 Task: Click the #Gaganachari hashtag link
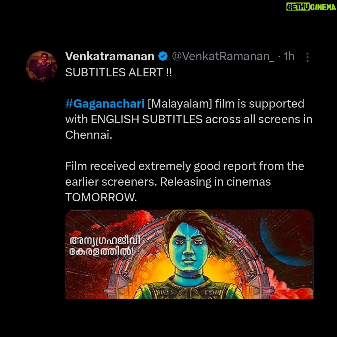pyautogui.click(x=105, y=104)
